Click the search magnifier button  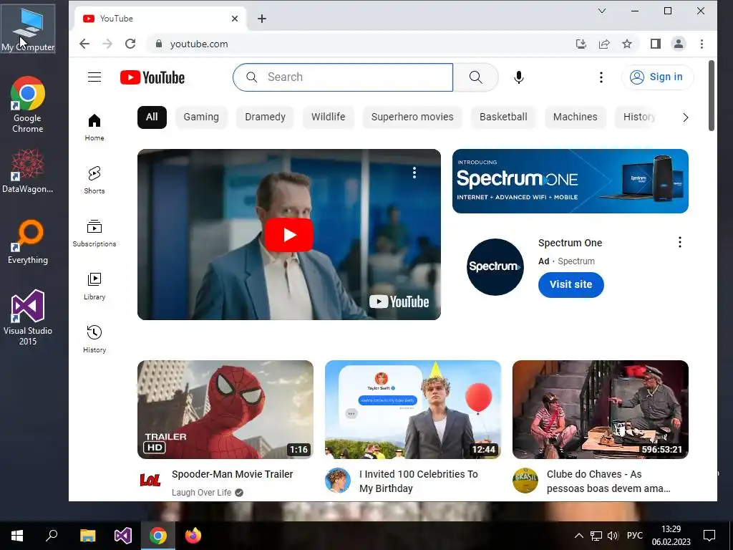click(475, 77)
